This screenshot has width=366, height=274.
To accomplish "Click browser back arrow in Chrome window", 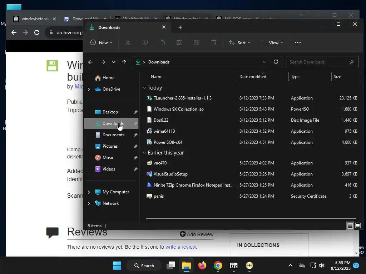I will click(14, 32).
